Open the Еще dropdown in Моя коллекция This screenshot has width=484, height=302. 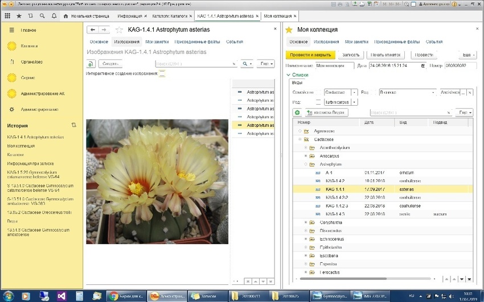tap(467, 55)
